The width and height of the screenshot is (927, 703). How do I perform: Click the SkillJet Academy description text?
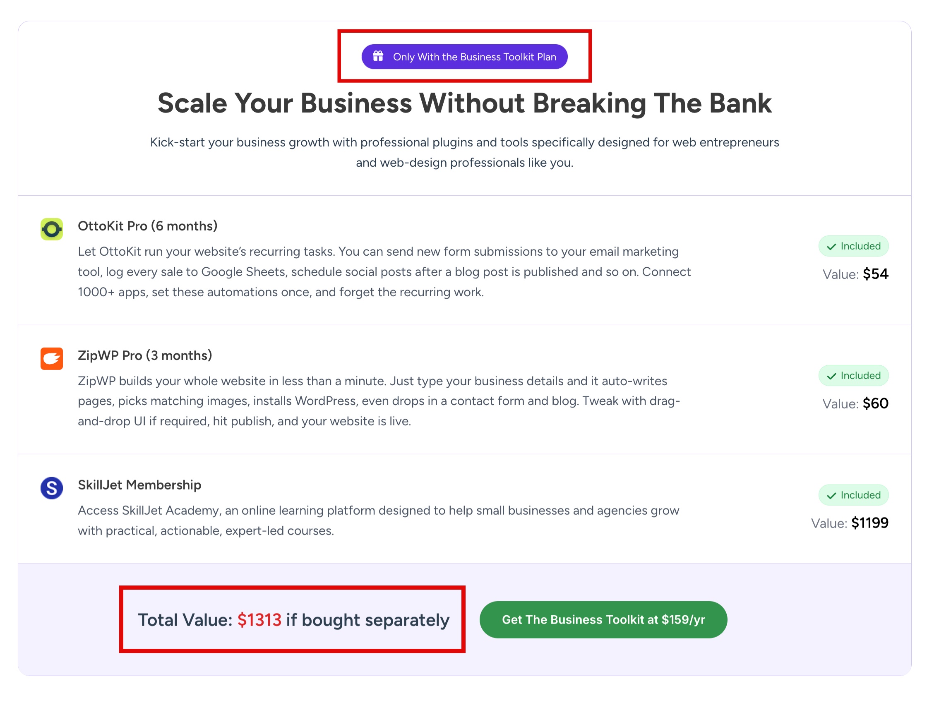[x=378, y=521]
